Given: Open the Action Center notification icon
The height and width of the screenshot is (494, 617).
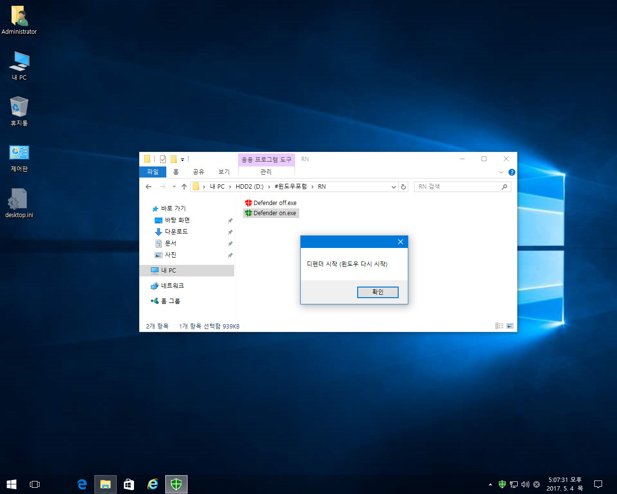Looking at the screenshot, I should pyautogui.click(x=598, y=484).
